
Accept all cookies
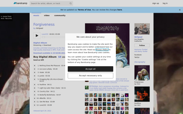pos(91,69)
